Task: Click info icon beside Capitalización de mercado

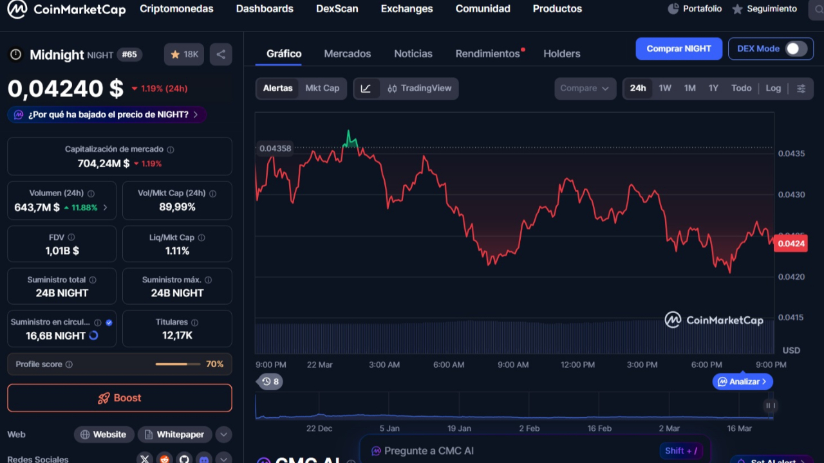Action: coord(171,150)
